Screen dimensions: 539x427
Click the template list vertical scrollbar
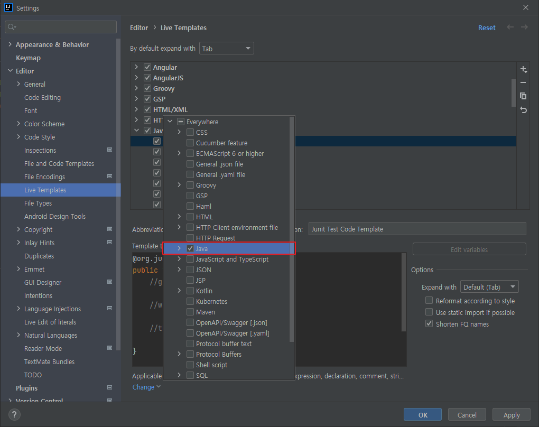click(513, 93)
